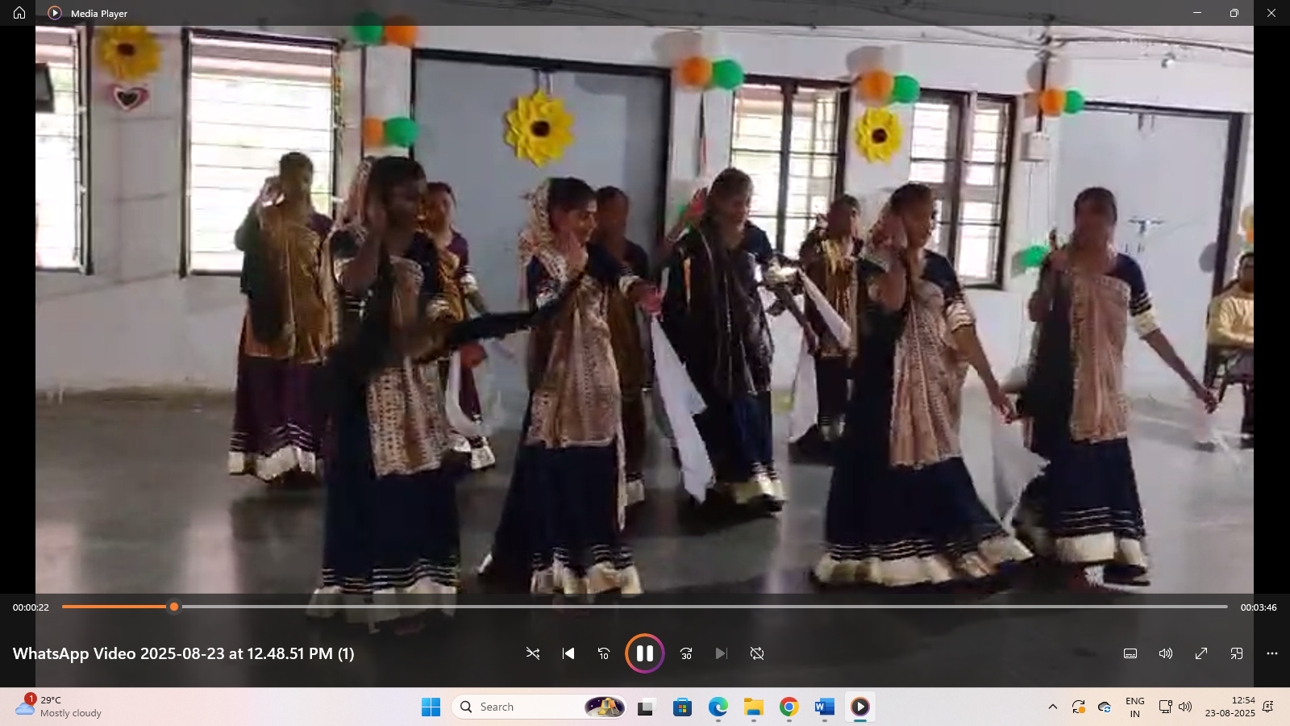Viewport: 1290px width, 726px height.
Task: Switch the video to full screen
Action: (1201, 653)
